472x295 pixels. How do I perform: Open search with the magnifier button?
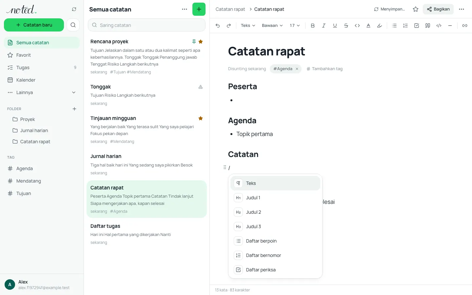(x=73, y=25)
